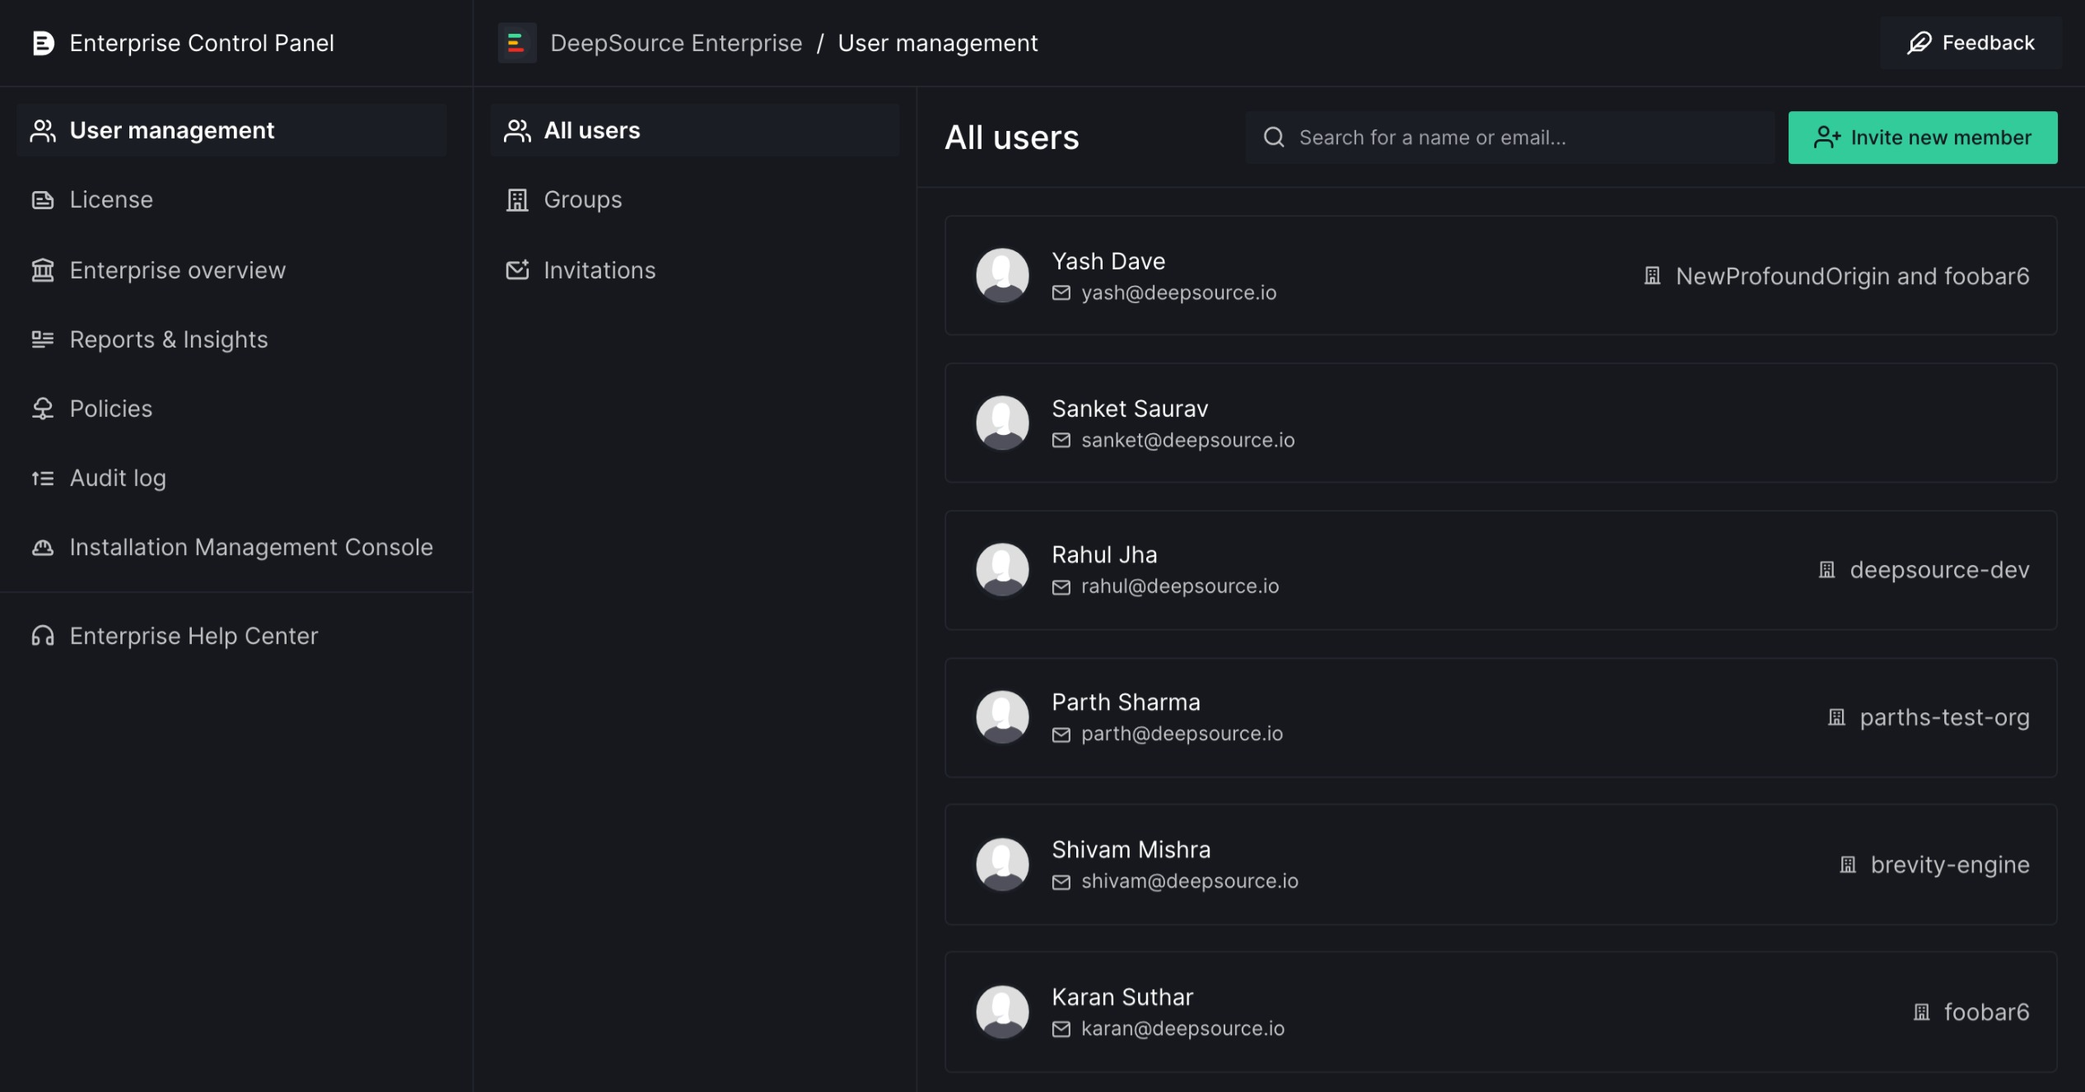Open the Invitations section

[599, 269]
